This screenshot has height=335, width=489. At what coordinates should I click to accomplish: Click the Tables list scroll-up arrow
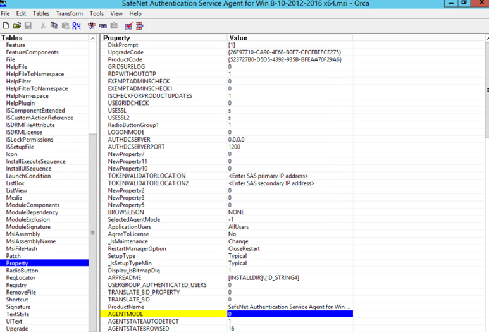click(x=92, y=39)
